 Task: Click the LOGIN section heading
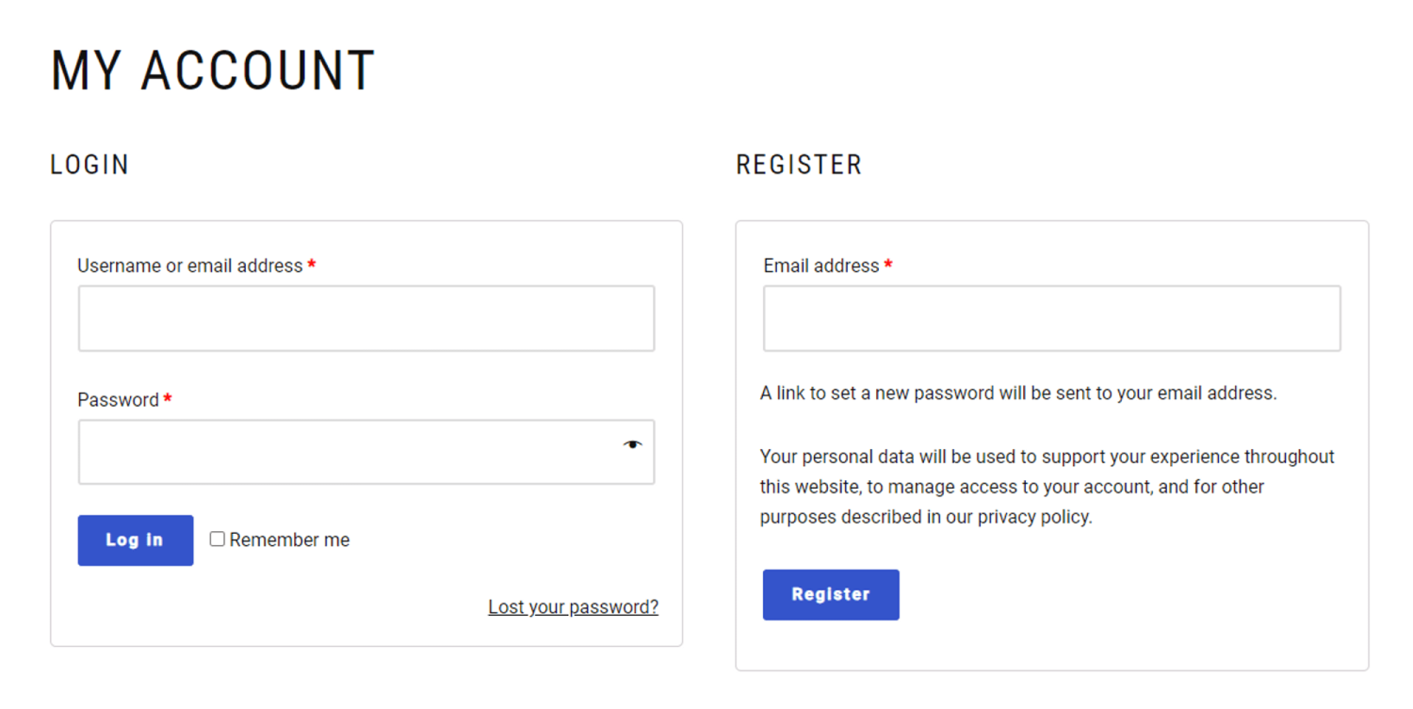[89, 165]
